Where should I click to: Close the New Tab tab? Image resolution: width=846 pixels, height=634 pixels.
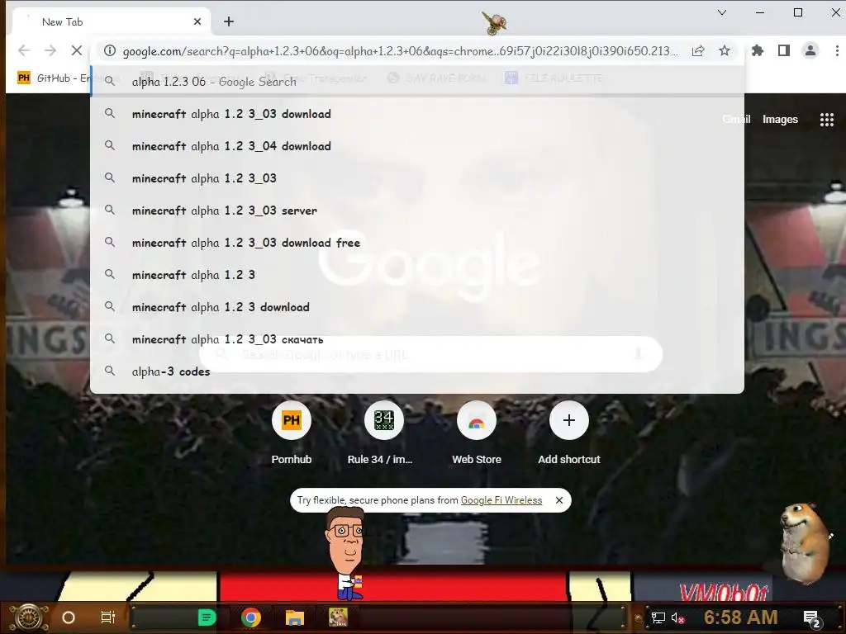click(x=197, y=21)
